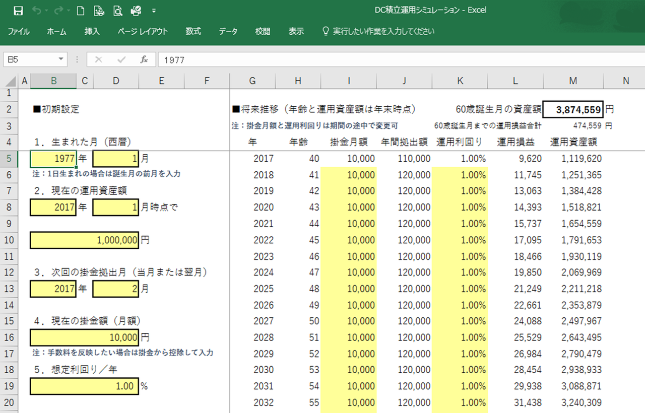Select the 1.00 expected return cell

click(84, 386)
